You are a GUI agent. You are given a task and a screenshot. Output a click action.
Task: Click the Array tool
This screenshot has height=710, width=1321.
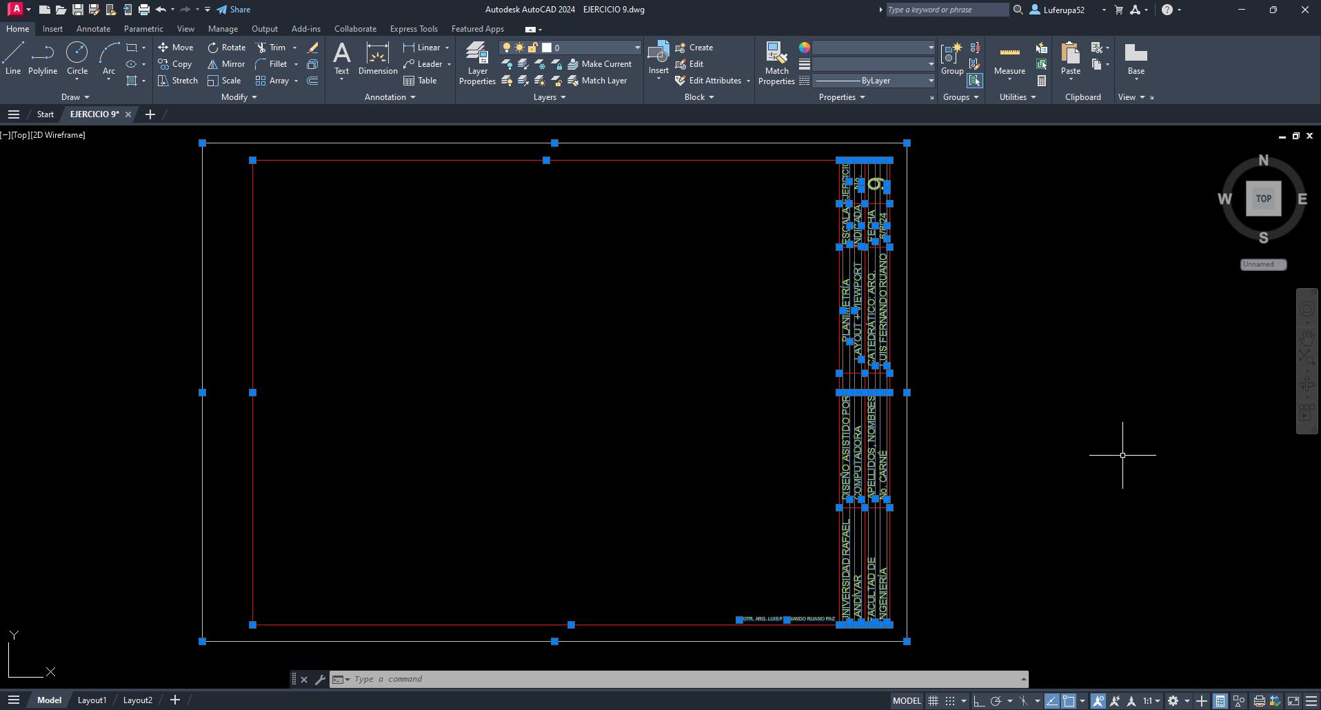pyautogui.click(x=272, y=81)
